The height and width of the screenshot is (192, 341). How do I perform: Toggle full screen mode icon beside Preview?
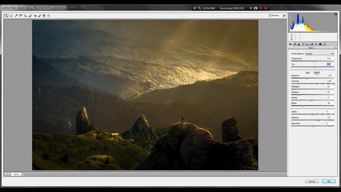coord(284,15)
